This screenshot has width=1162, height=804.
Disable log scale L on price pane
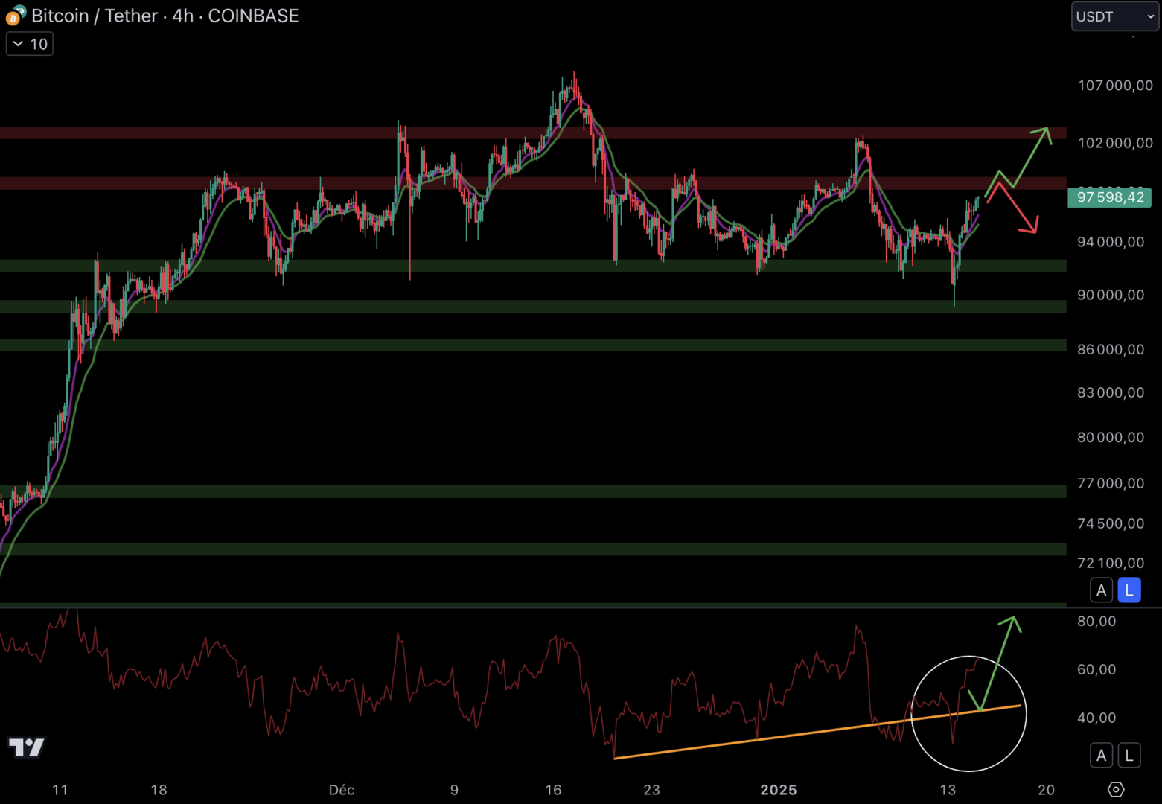click(1129, 590)
